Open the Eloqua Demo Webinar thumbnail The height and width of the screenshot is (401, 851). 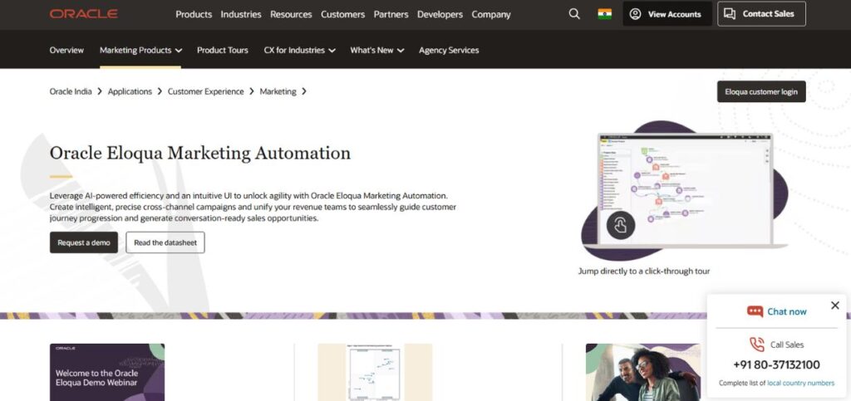(107, 372)
